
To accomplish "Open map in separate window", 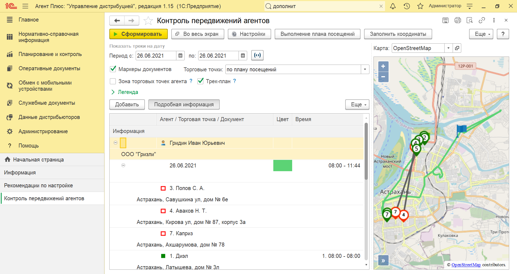I will [x=457, y=48].
